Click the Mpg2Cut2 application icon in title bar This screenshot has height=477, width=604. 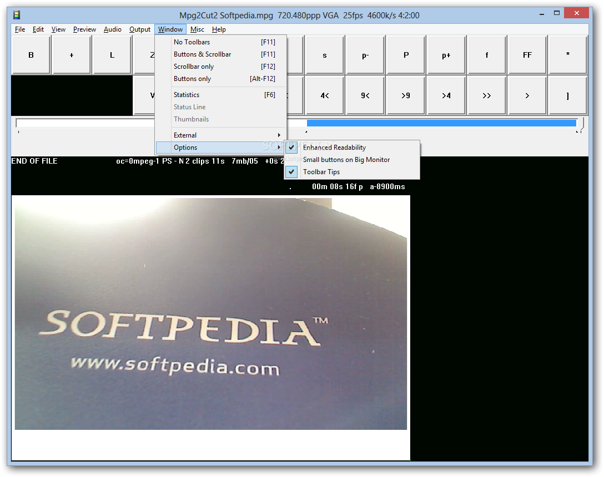[x=17, y=16]
